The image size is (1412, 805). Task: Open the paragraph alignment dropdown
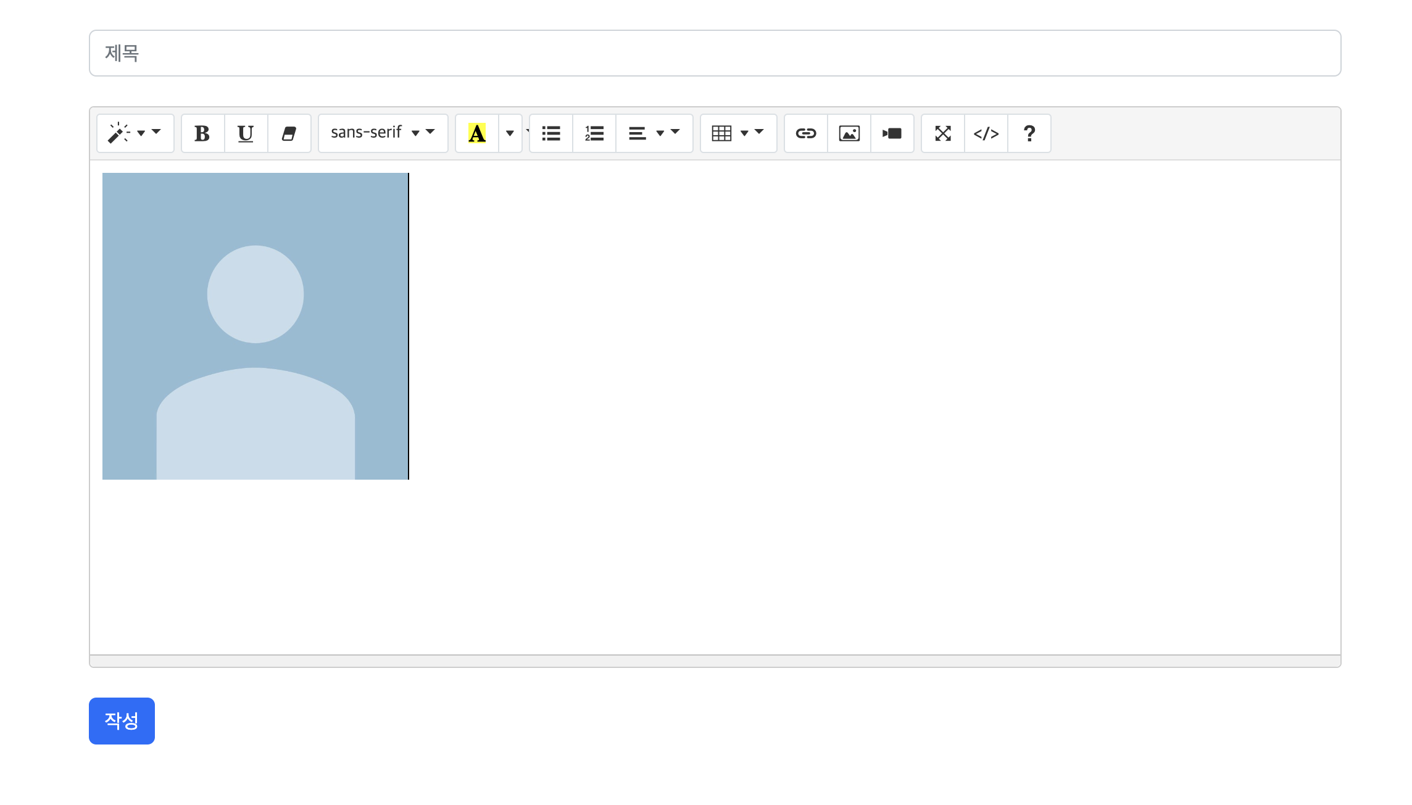pos(654,133)
